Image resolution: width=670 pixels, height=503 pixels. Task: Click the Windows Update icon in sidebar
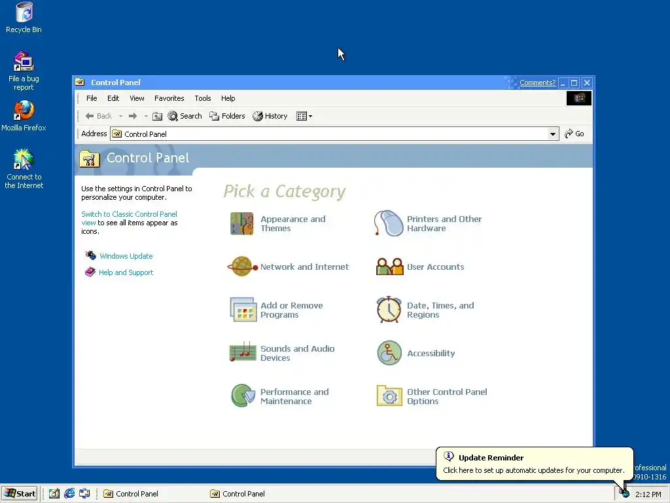pos(90,255)
